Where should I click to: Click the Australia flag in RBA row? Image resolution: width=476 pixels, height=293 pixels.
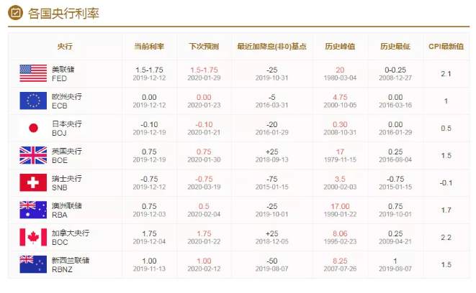tap(33, 210)
